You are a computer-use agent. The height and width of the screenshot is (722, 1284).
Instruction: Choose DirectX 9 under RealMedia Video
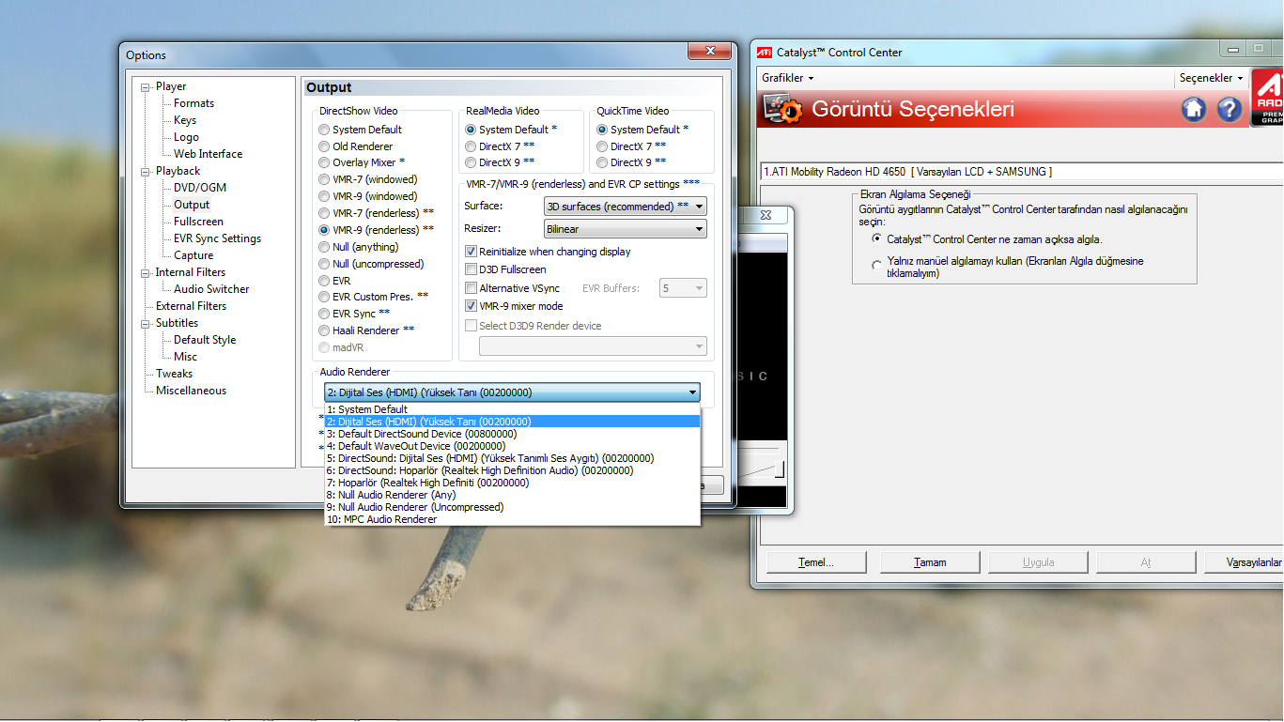point(471,162)
